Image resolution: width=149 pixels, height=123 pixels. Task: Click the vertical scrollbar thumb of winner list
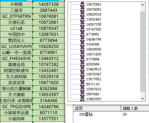click(142, 52)
